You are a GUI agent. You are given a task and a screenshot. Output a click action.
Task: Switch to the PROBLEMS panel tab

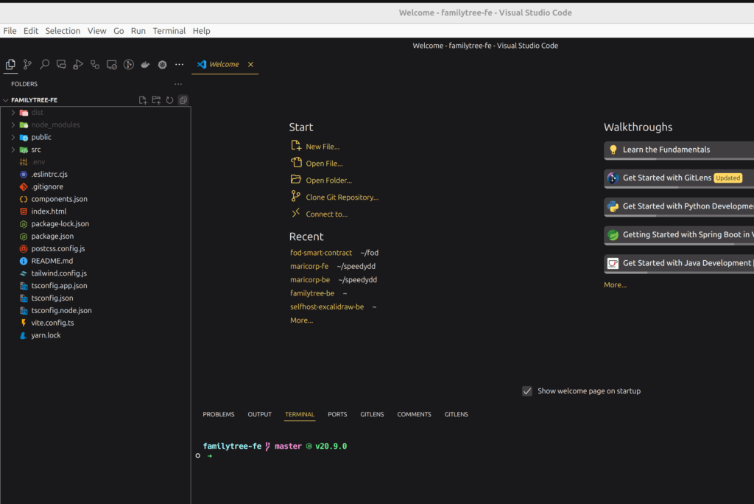click(x=218, y=414)
